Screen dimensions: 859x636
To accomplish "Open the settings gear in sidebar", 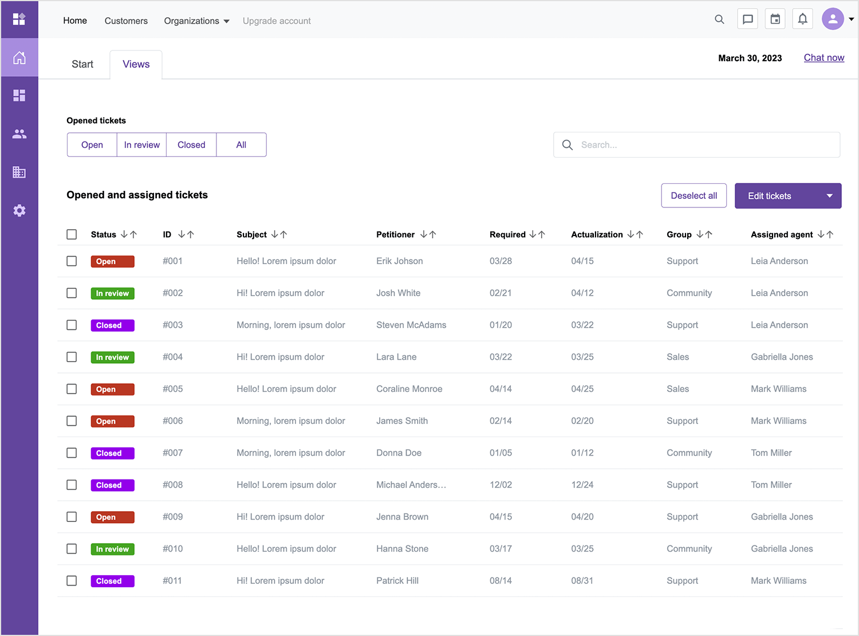I will click(19, 210).
